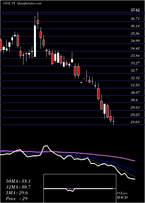Click the NYSE TX MunafaSutra.com title text
Image resolution: width=145 pixels, height=203 pixels.
point(22,3)
